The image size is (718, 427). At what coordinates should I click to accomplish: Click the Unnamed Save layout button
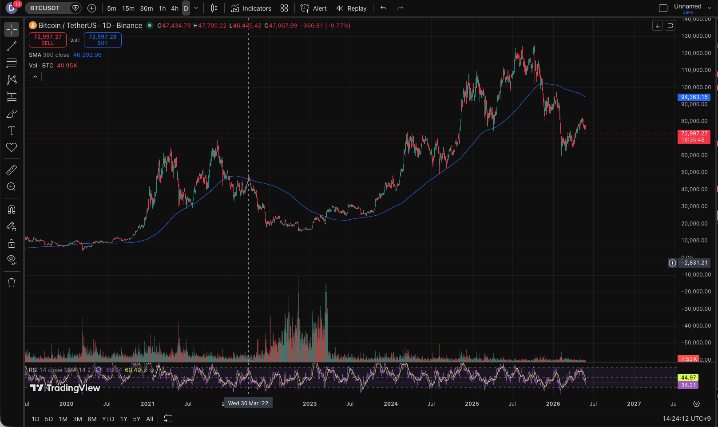pos(687,8)
